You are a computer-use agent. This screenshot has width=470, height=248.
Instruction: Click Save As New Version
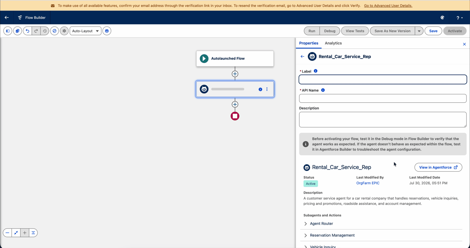pos(392,31)
